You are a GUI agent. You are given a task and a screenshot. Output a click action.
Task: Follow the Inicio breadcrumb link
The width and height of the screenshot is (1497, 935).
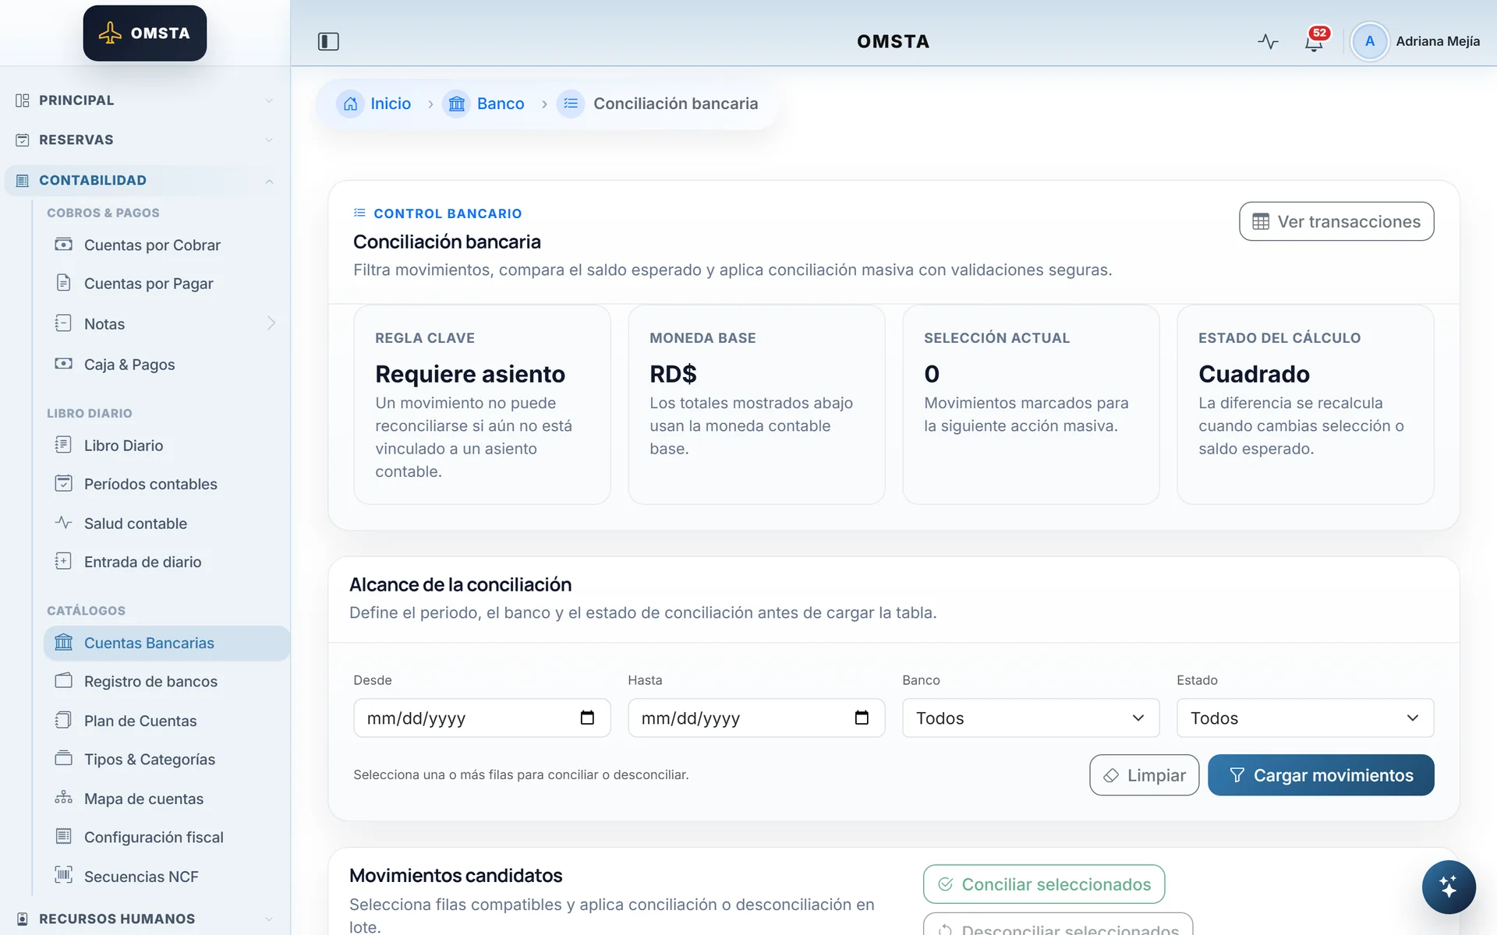click(391, 104)
